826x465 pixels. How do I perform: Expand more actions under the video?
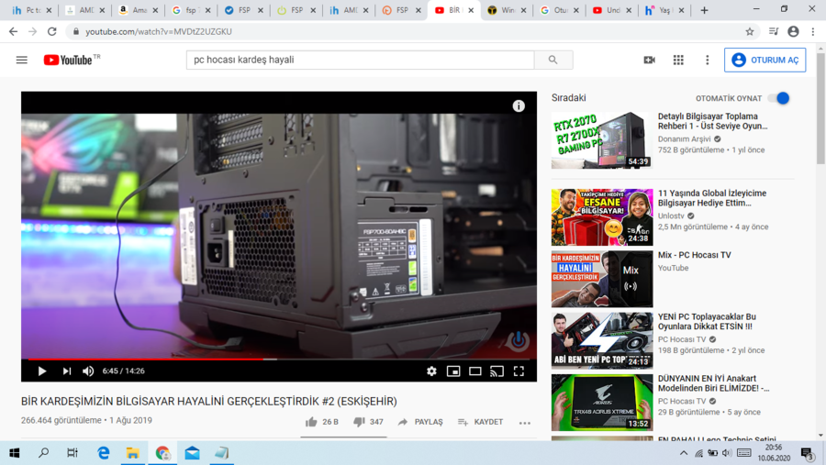524,423
